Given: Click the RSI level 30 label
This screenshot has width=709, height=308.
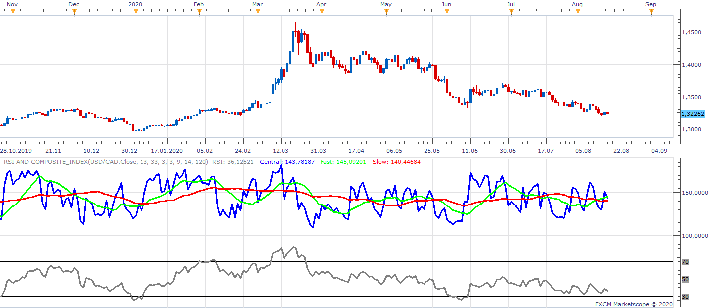Looking at the screenshot, I should coord(685,297).
